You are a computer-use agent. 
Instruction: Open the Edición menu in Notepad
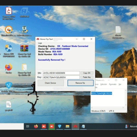click(x=104, y=84)
